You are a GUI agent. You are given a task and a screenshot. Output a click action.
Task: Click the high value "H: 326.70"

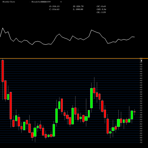78,7
